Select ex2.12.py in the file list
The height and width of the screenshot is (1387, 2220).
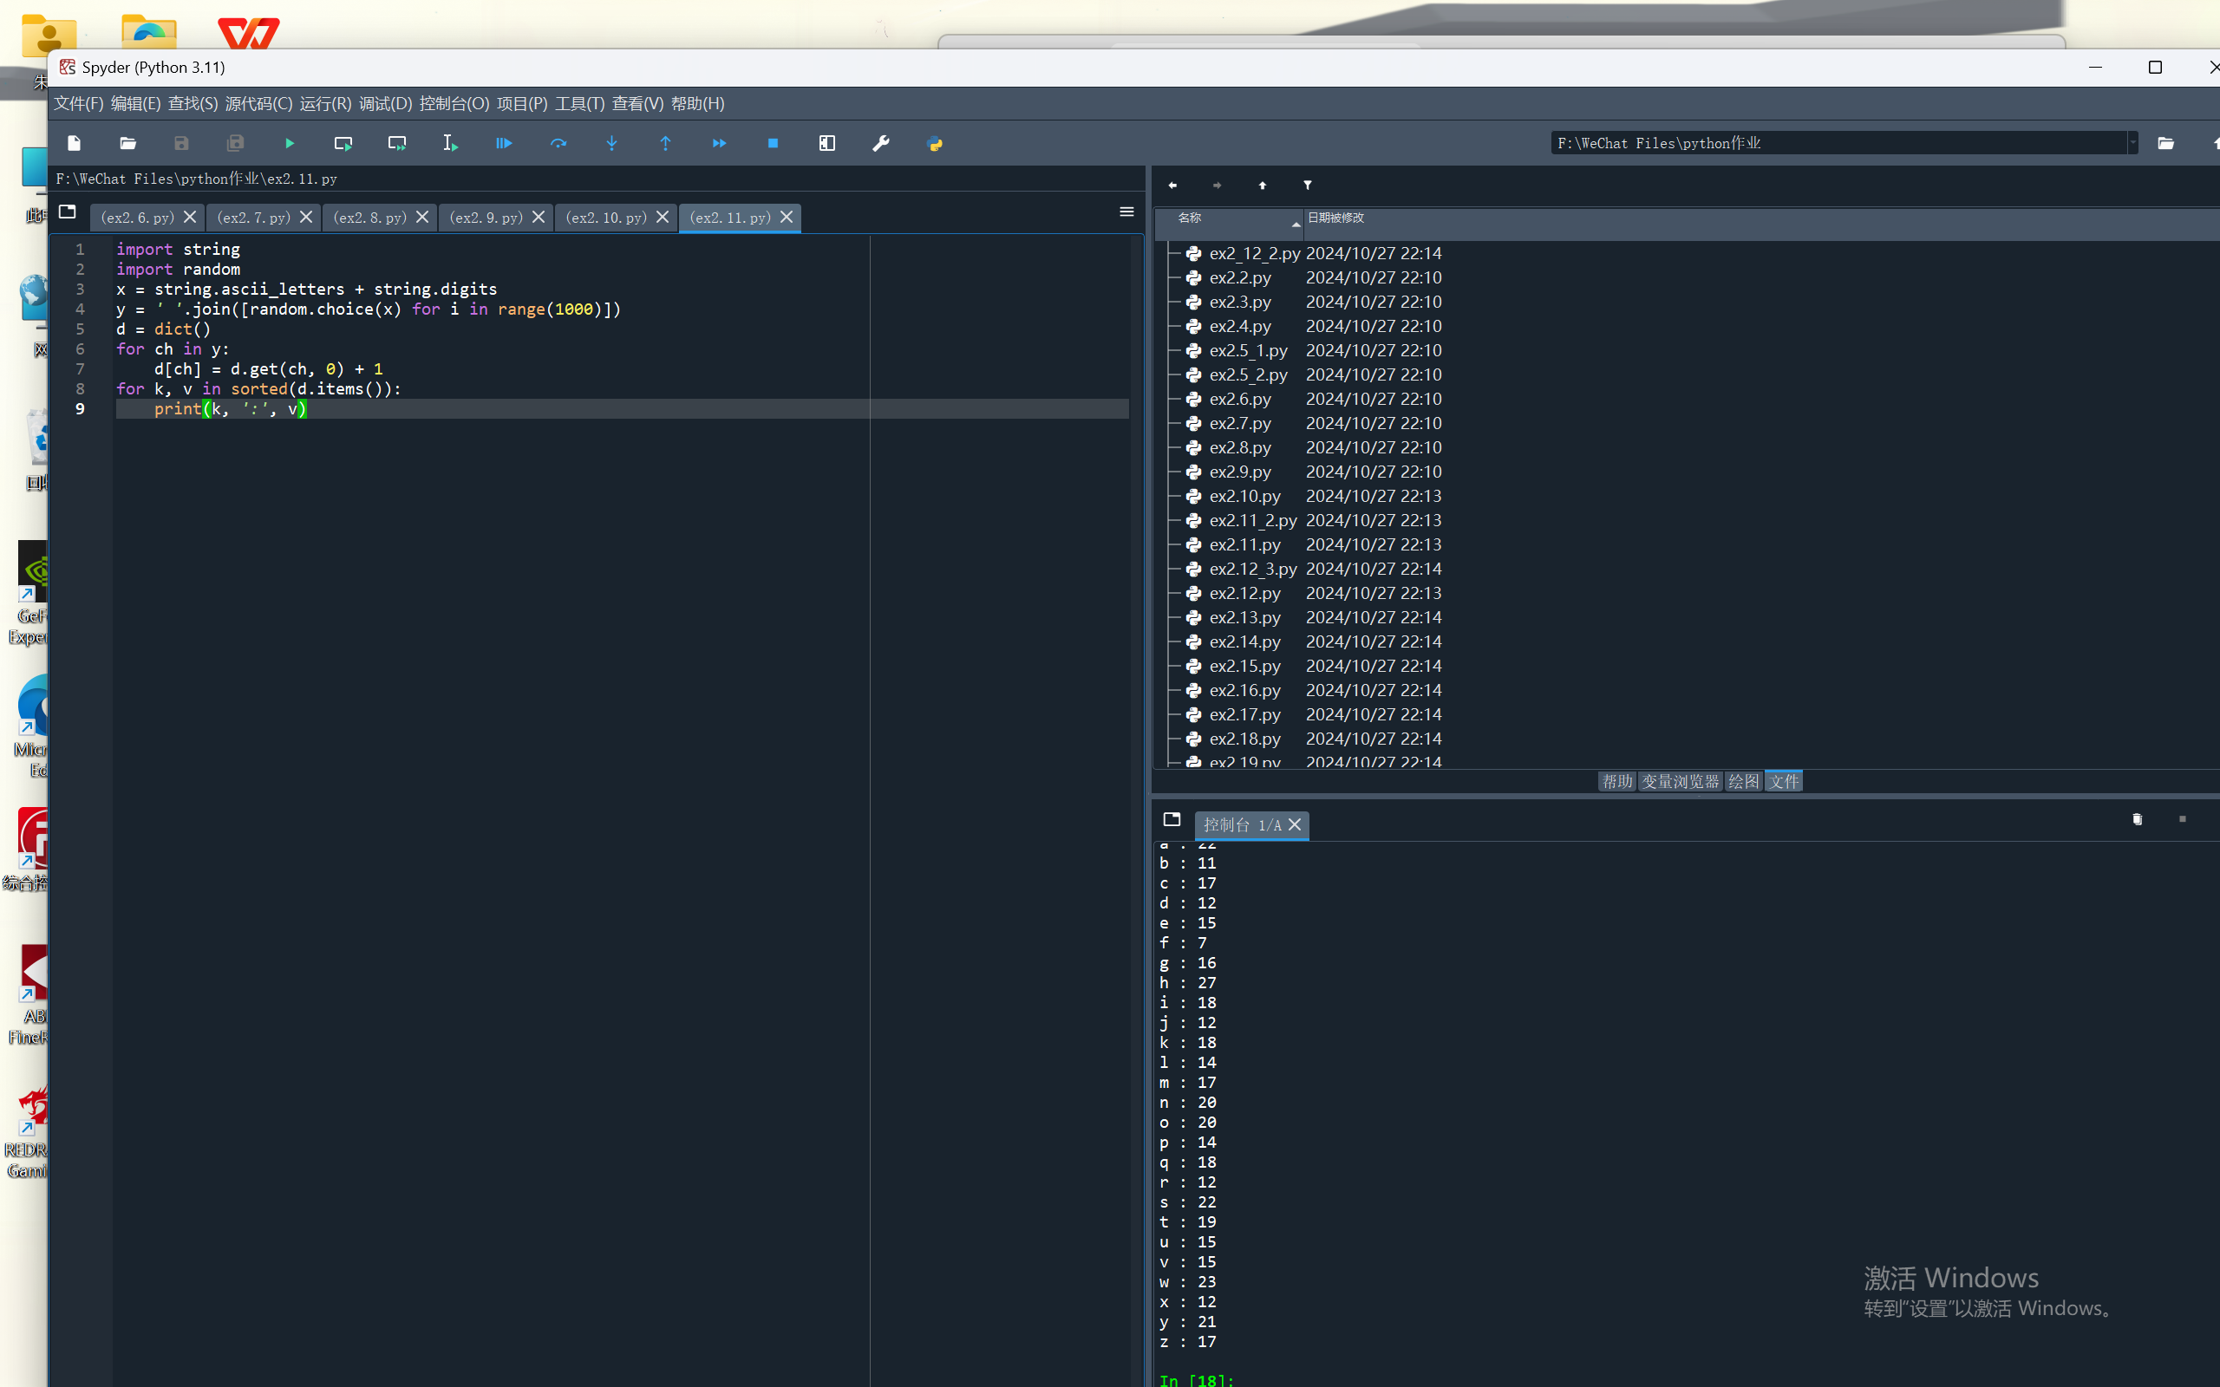point(1244,594)
